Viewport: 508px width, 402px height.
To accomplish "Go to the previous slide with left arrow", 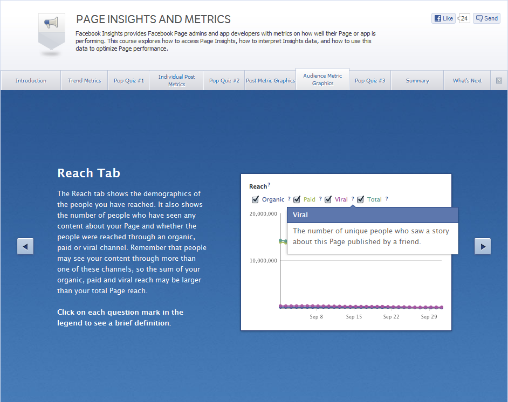I will (25, 246).
